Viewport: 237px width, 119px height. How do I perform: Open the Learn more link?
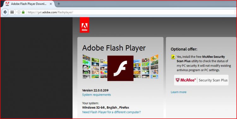point(179,92)
